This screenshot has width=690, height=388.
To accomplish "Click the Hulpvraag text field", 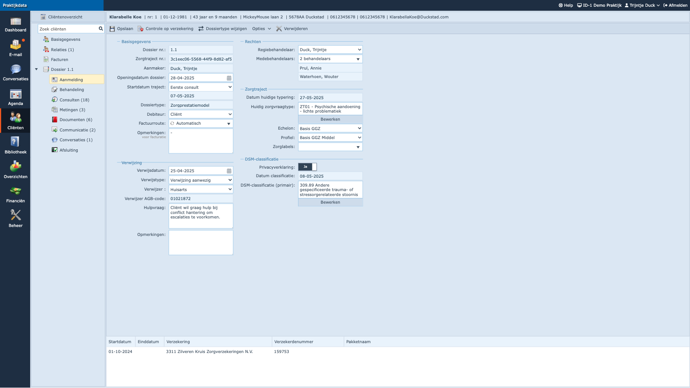I will [x=200, y=216].
